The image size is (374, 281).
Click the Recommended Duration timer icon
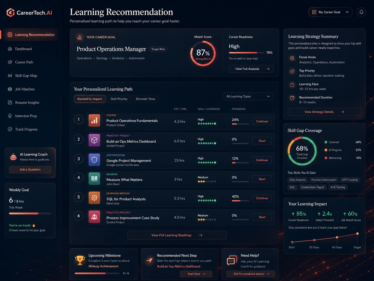(x=292, y=98)
